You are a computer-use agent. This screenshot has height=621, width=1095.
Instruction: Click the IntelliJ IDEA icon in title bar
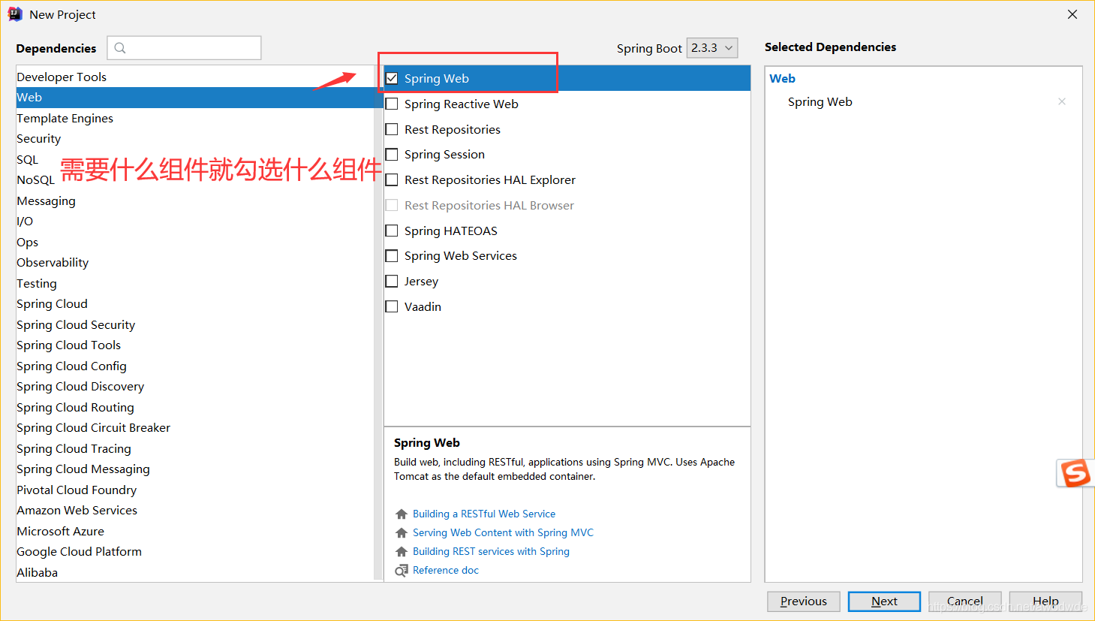(15, 14)
